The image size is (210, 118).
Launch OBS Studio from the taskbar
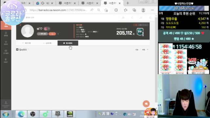[33, 114]
